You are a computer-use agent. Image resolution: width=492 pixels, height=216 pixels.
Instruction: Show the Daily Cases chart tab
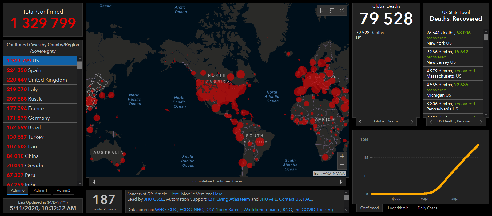[x=427, y=208]
